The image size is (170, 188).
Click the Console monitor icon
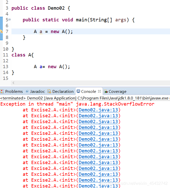tap(78, 91)
